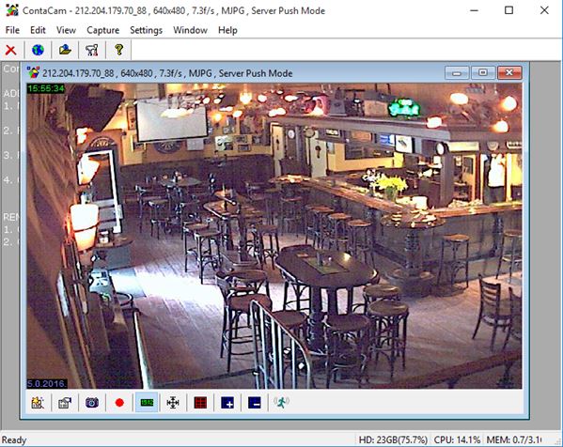Close the main ContaCam window
This screenshot has width=563, height=447.
[x=544, y=10]
